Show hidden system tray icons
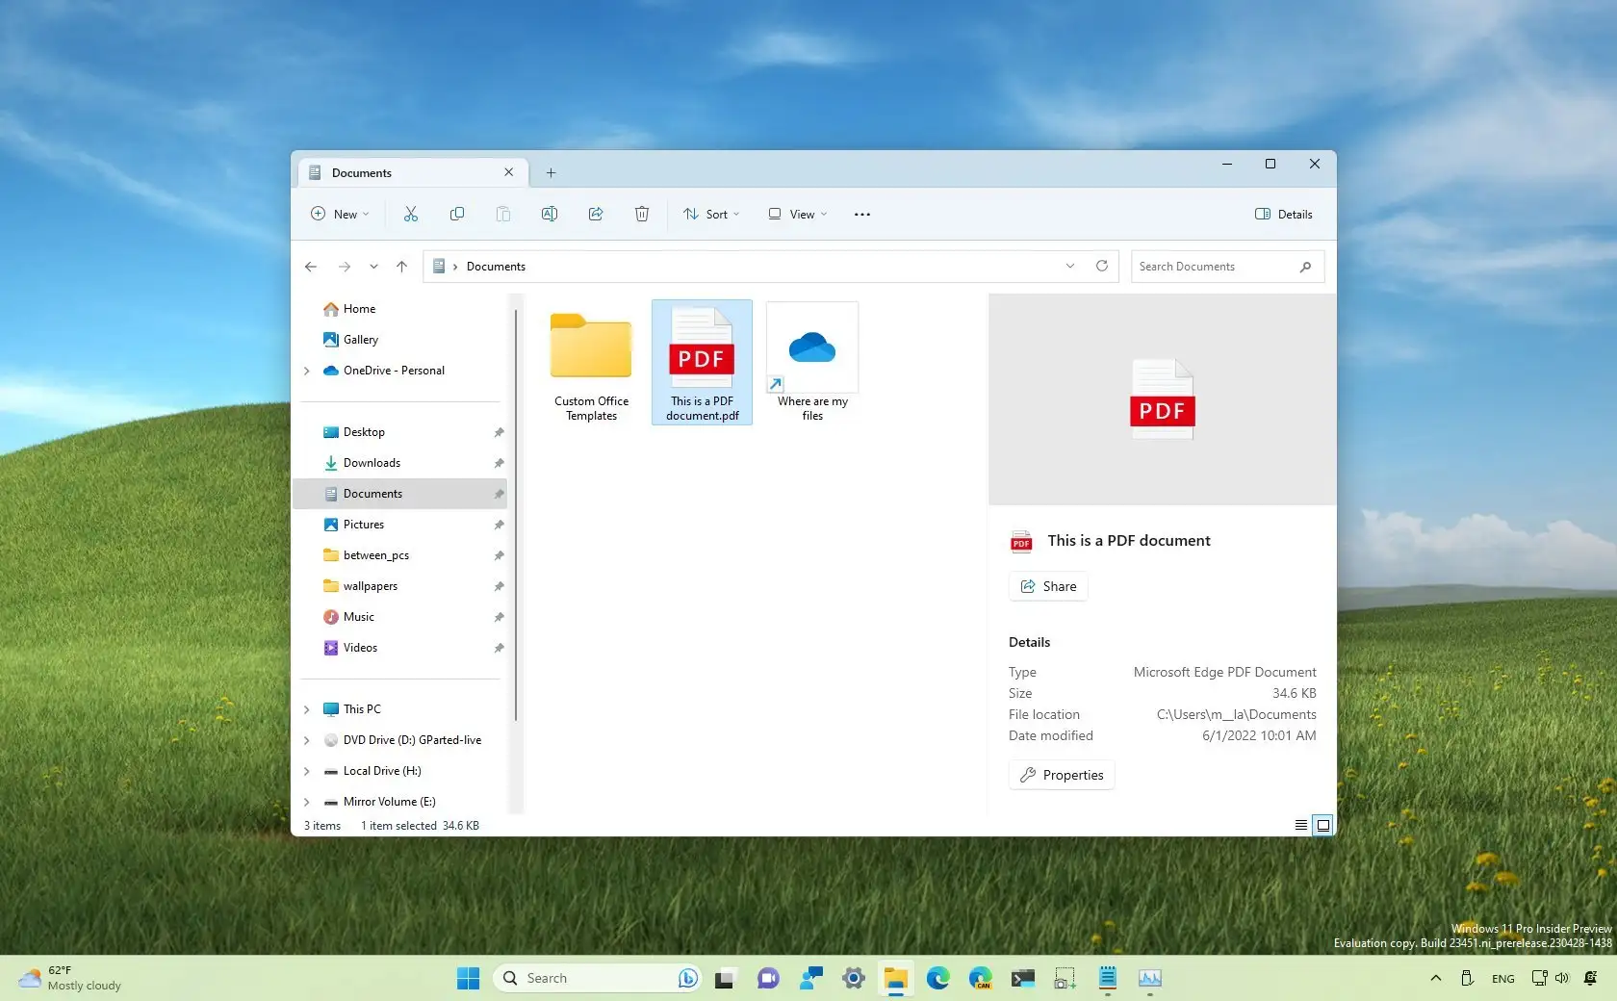This screenshot has height=1001, width=1617. pos(1436,978)
